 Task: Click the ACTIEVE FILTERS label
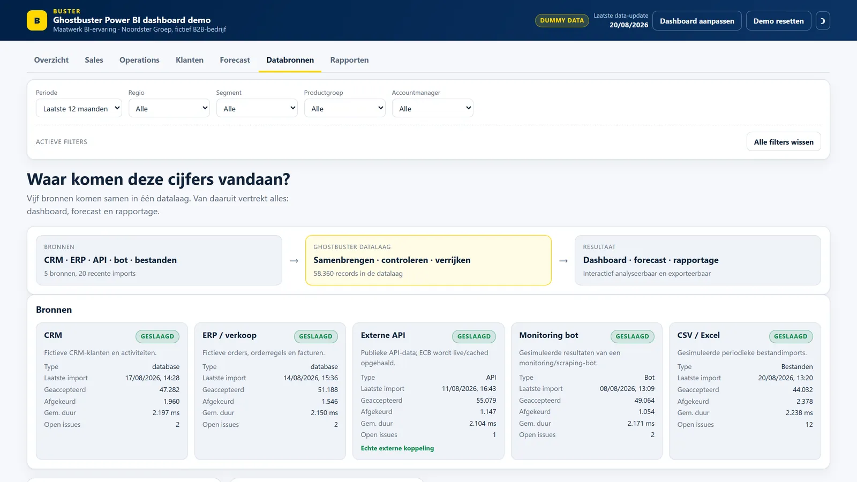pos(62,142)
